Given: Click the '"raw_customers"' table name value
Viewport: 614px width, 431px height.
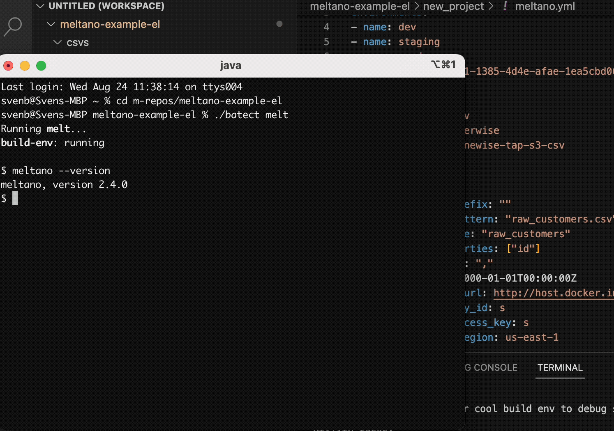Looking at the screenshot, I should tap(526, 234).
